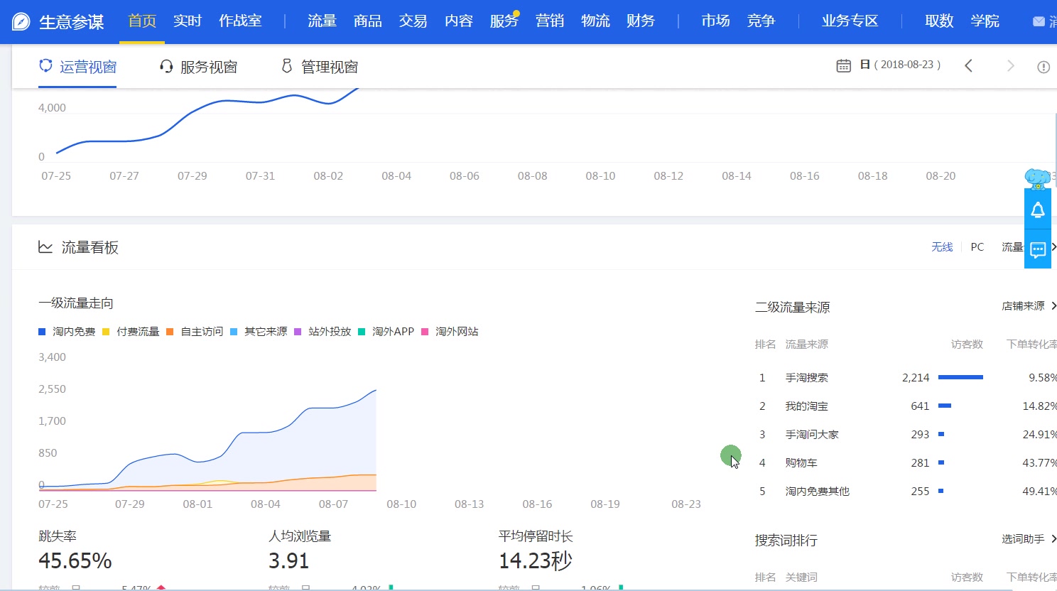Image resolution: width=1057 pixels, height=591 pixels.
Task: Open 物流 menu item
Action: click(595, 21)
